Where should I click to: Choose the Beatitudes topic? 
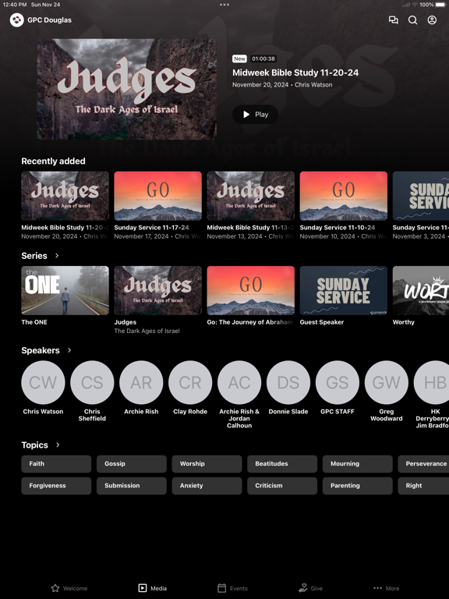pos(282,464)
